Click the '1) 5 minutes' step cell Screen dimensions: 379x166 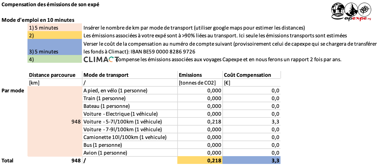[x=55, y=28]
